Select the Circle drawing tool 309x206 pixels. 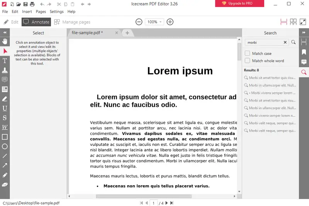[5, 146]
